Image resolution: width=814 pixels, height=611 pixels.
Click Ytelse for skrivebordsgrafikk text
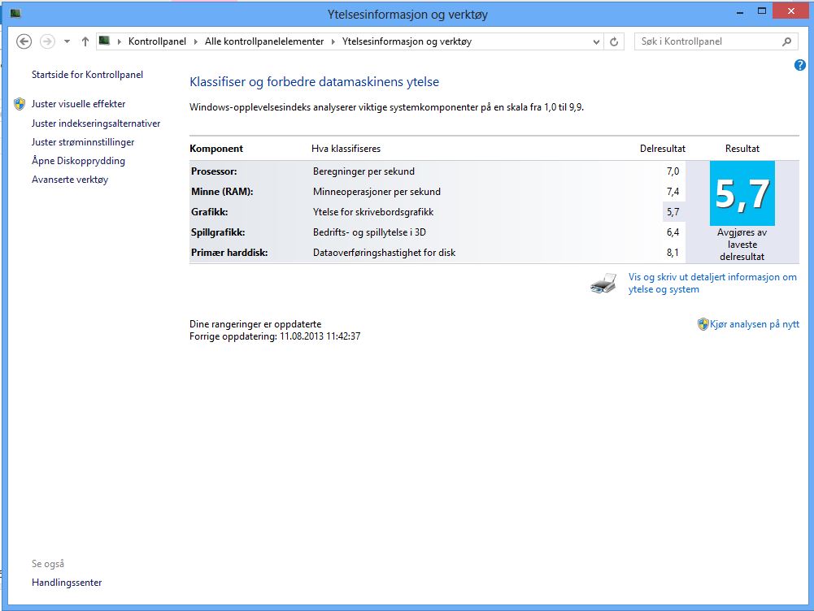[x=373, y=211]
